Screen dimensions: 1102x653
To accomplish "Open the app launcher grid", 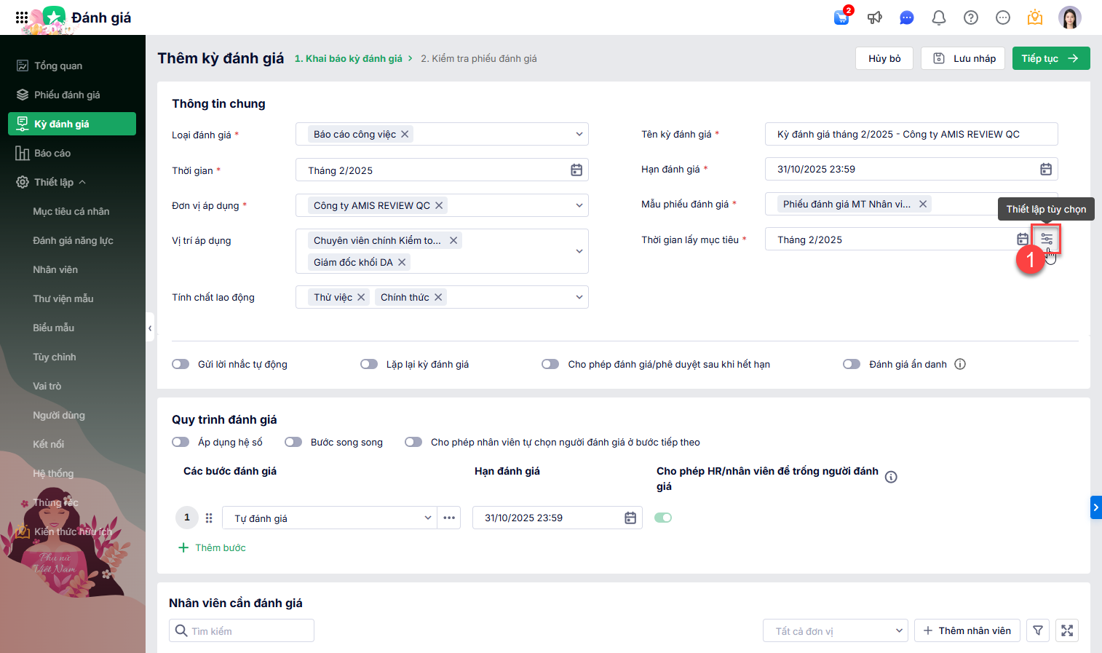I will (x=22, y=17).
